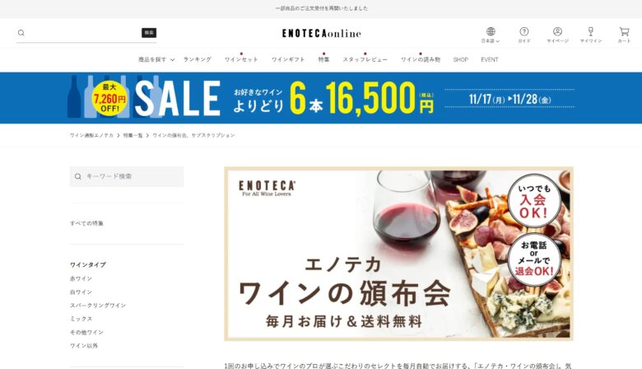642x369 pixels.
Task: View the shopping cart icon
Action: click(x=624, y=31)
